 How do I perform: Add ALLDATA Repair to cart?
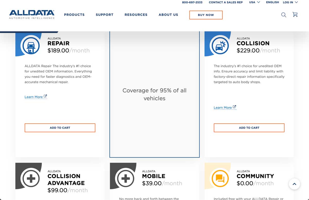(60, 128)
